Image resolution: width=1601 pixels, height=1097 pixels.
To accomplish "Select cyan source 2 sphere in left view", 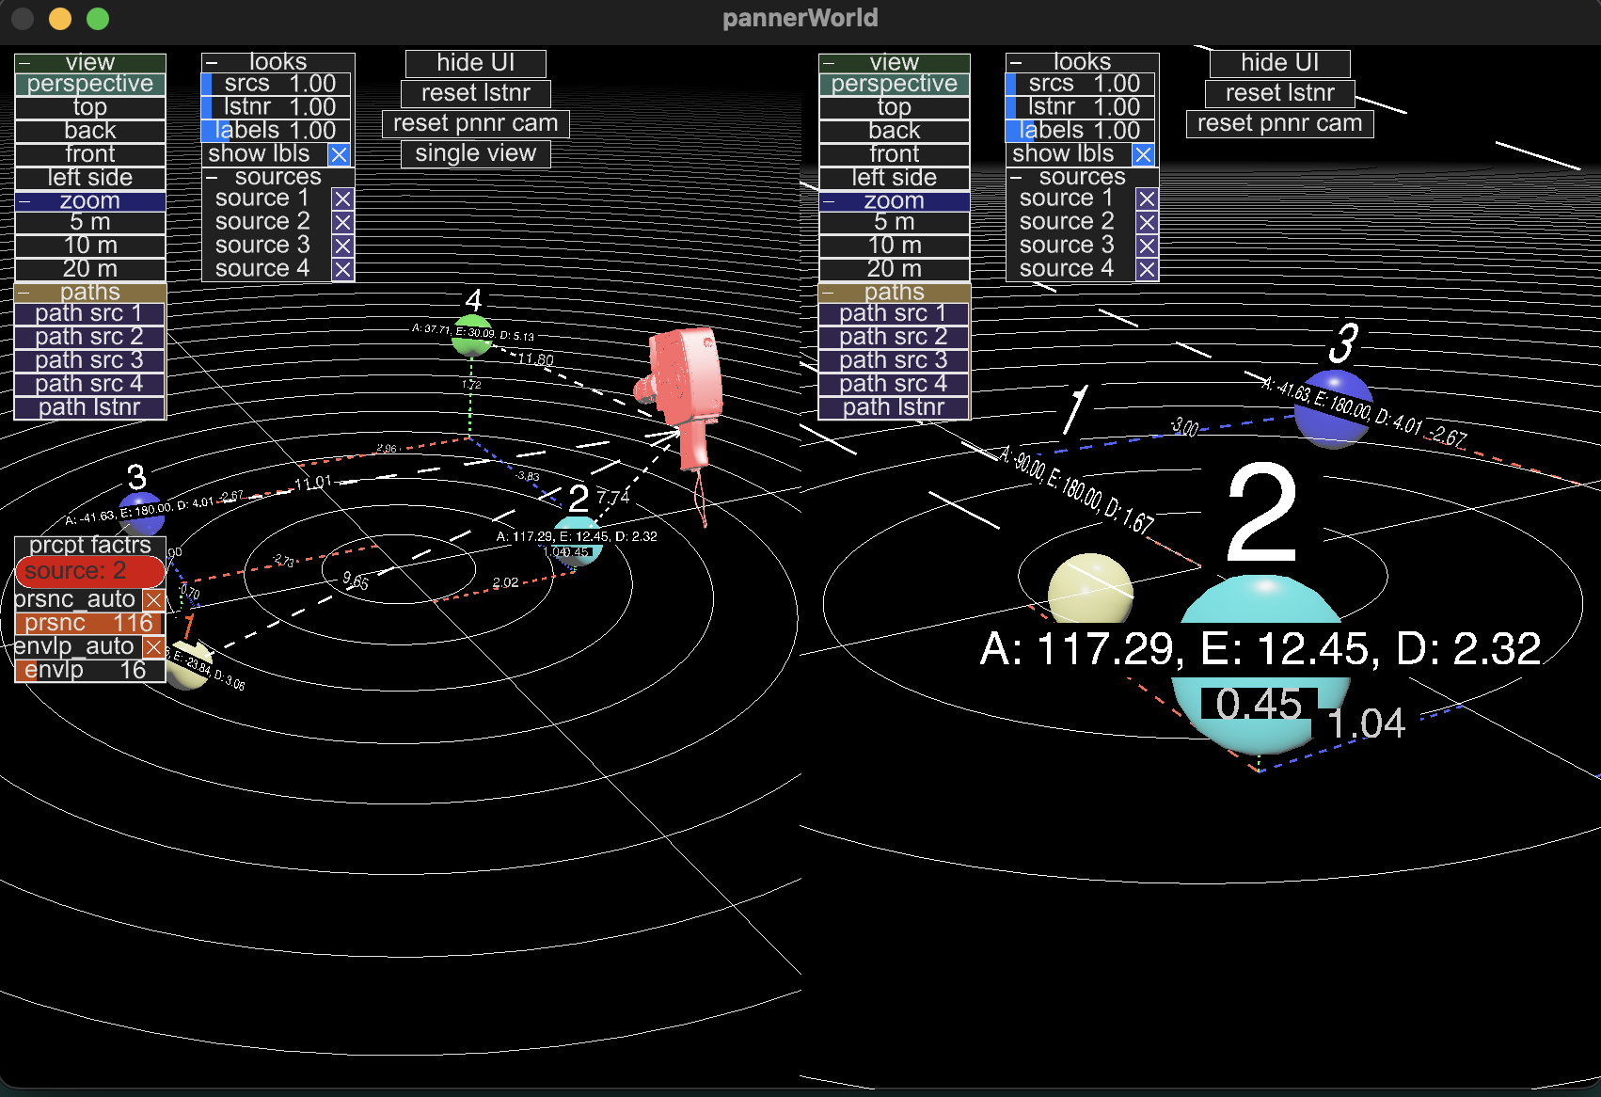I will tap(577, 541).
